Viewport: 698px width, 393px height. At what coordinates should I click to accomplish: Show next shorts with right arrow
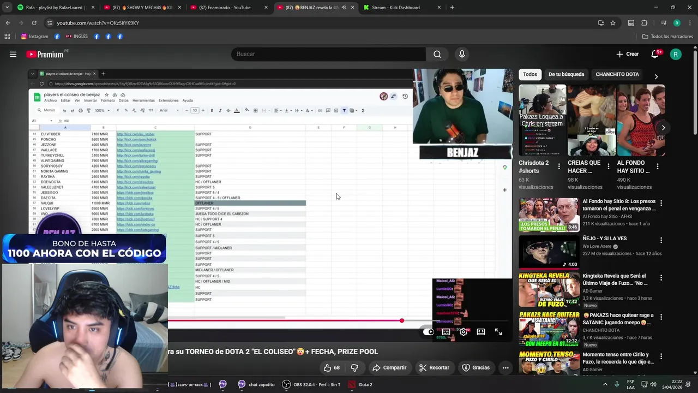(663, 128)
